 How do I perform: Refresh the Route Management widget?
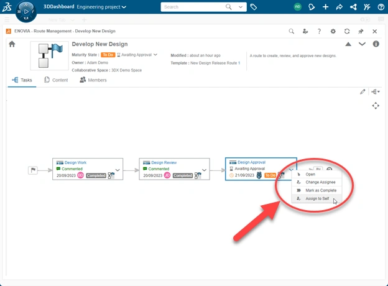pos(347,31)
